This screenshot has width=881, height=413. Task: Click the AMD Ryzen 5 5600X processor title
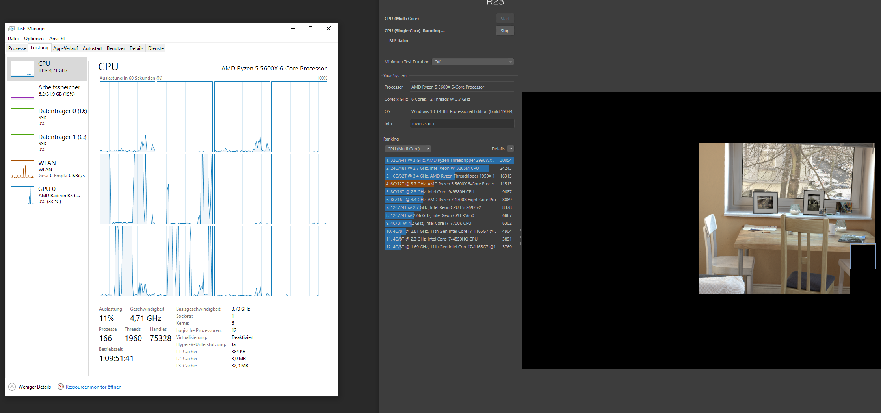pos(274,69)
